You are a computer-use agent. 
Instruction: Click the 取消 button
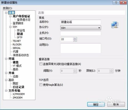[x=116, y=104]
